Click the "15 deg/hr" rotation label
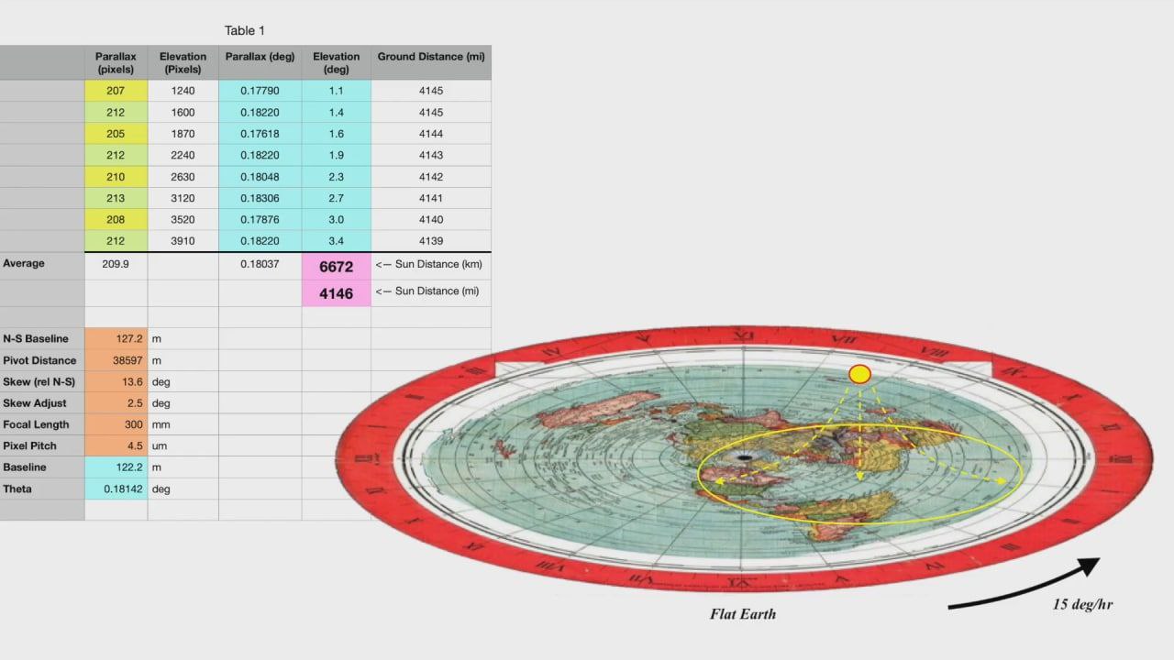 pos(1083,604)
